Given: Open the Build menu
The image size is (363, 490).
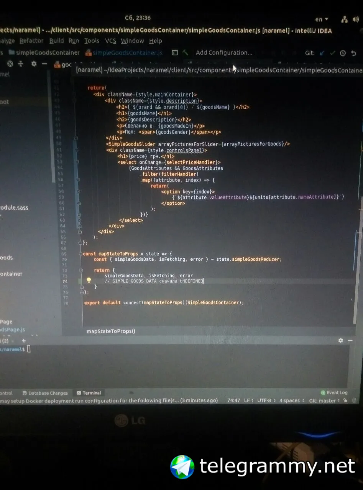Looking at the screenshot, I should 56,41.
